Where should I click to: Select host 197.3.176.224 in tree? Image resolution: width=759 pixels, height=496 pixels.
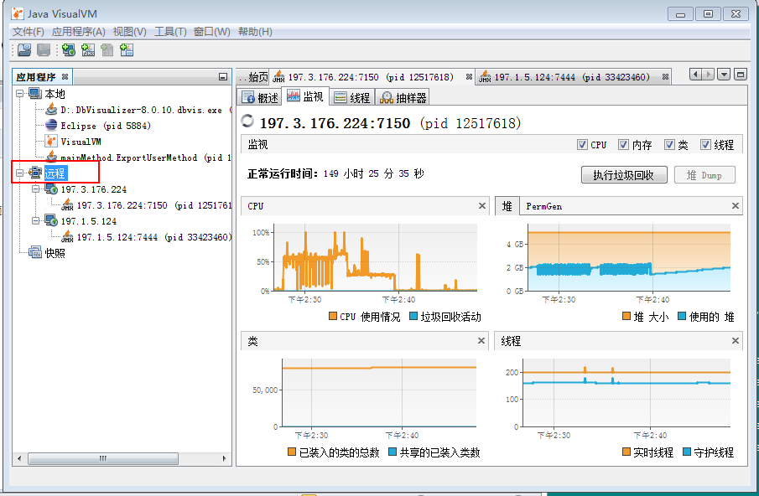93,189
